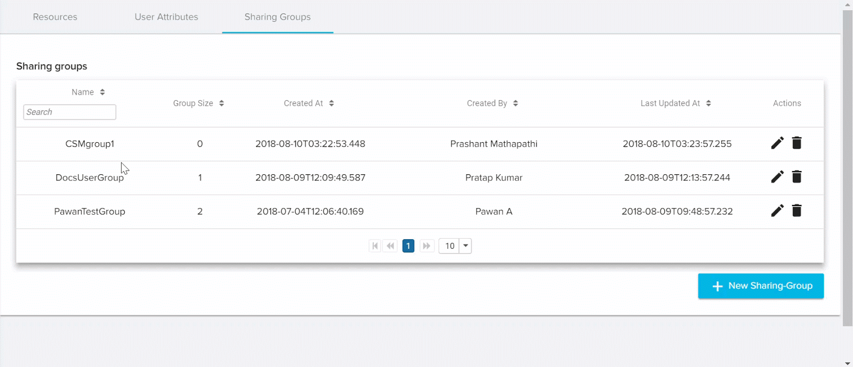Viewport: 853px width, 367px height.
Task: Delete the DocsUserGroup sharing group
Action: click(x=796, y=177)
